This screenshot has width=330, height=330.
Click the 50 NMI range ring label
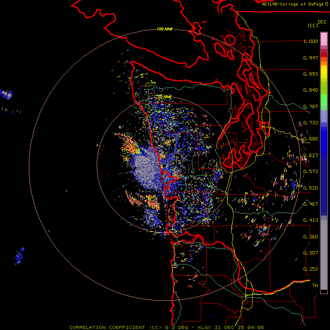(165, 97)
